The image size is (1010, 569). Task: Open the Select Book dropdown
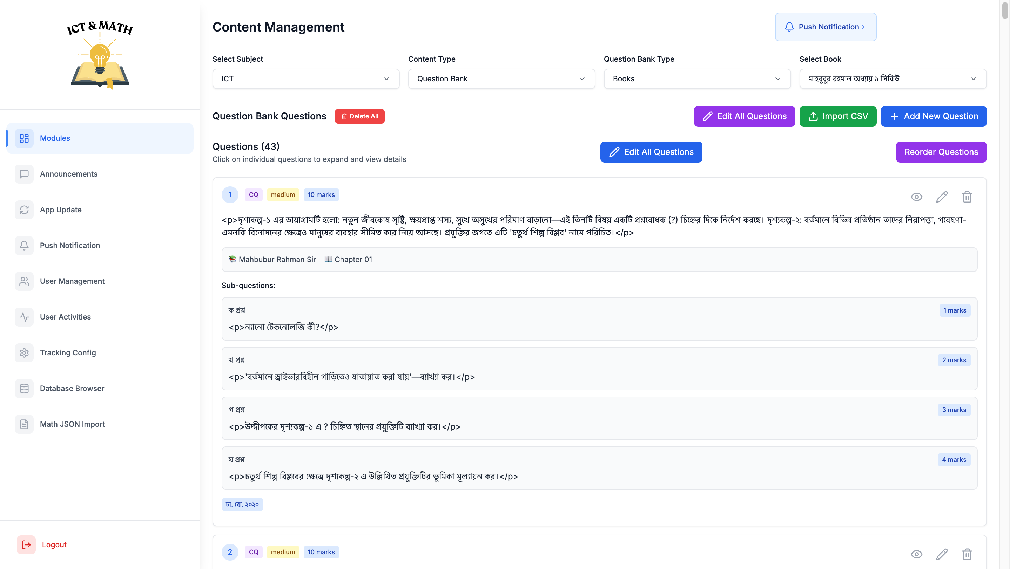(893, 79)
